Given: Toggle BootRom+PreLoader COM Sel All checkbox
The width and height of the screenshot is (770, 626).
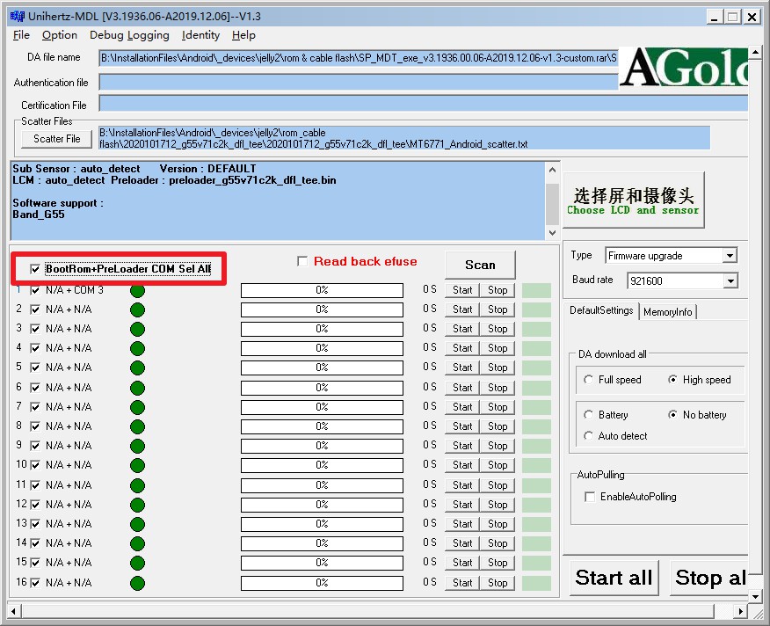Looking at the screenshot, I should [x=35, y=269].
